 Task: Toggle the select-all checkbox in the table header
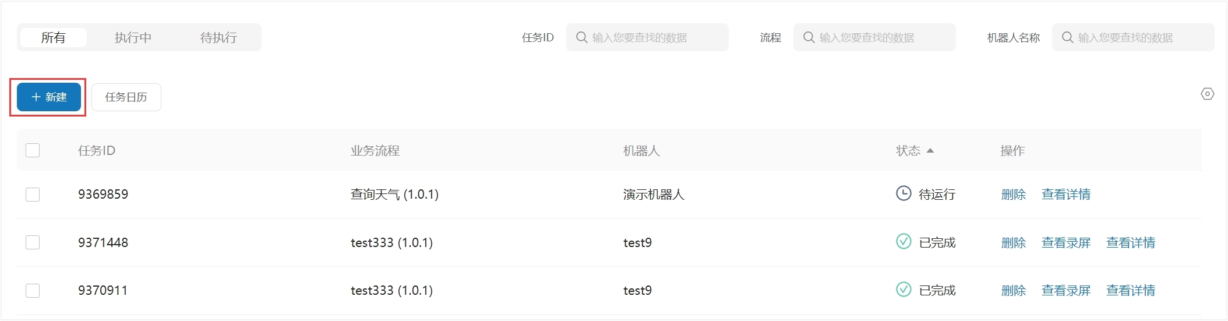click(33, 150)
